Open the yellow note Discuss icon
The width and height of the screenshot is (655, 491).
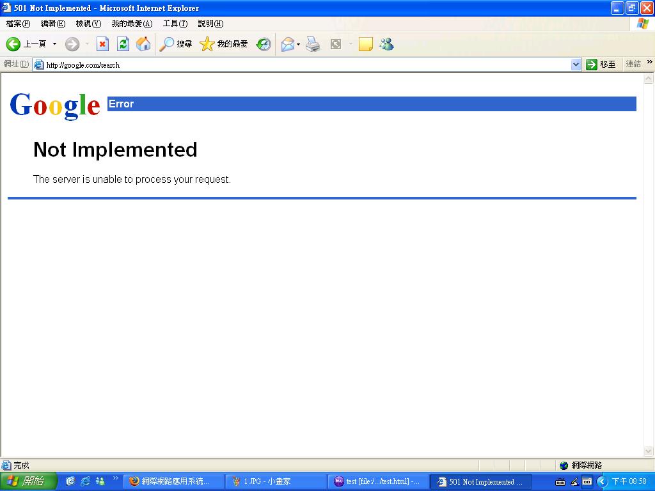point(365,44)
